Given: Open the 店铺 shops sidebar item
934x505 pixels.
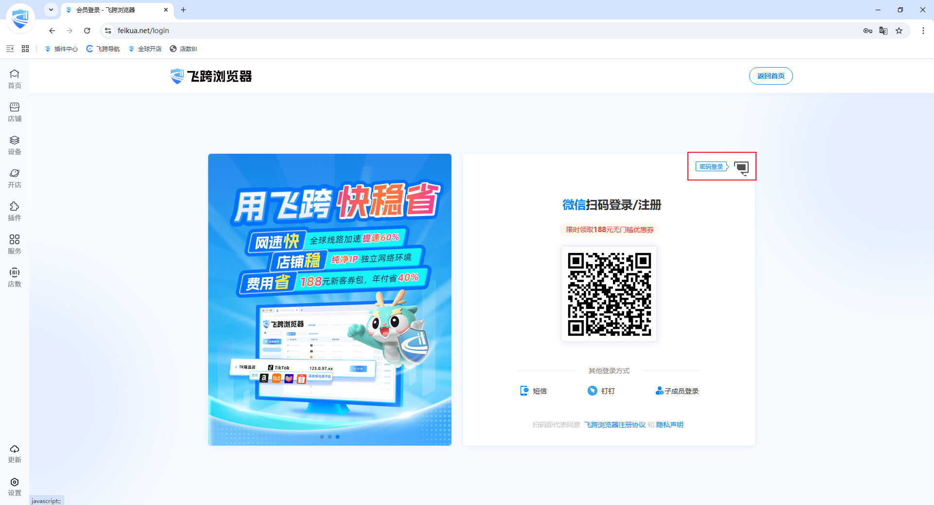Looking at the screenshot, I should [15, 112].
